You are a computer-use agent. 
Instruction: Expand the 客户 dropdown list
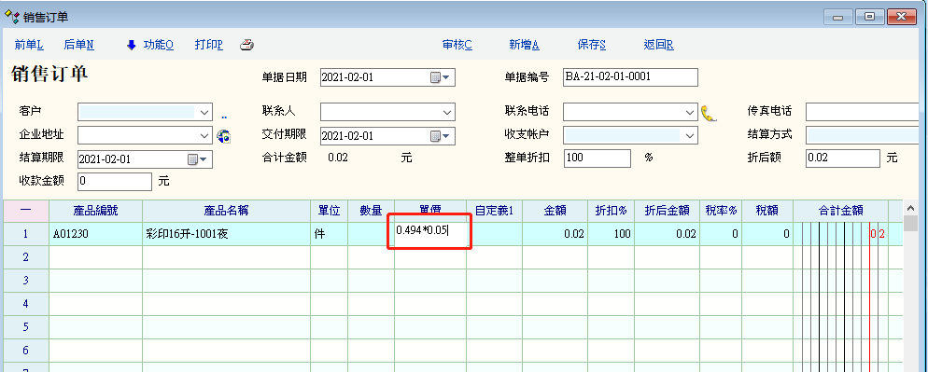[x=204, y=112]
